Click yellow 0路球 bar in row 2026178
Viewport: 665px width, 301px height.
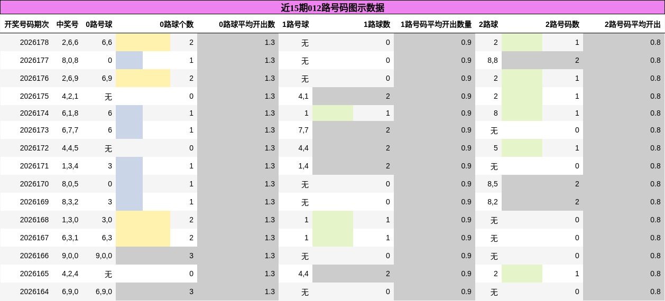pos(143,42)
